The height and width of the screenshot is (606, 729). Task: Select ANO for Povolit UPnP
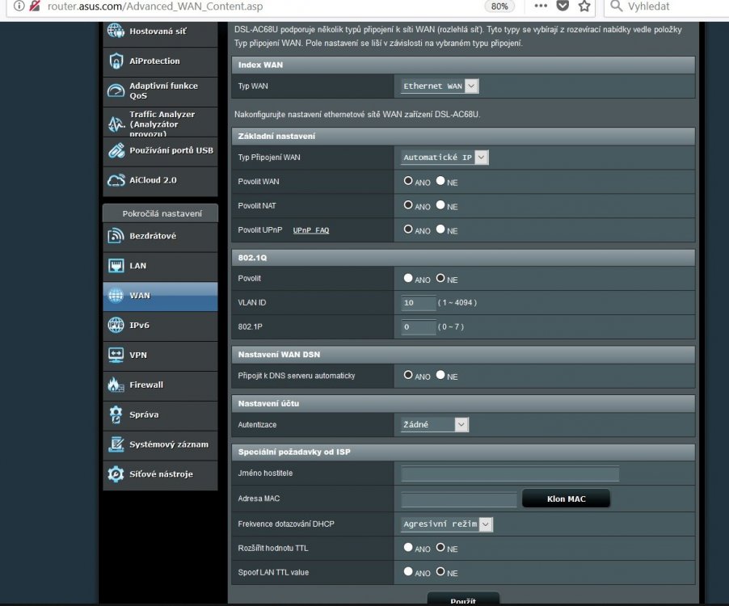tap(408, 229)
